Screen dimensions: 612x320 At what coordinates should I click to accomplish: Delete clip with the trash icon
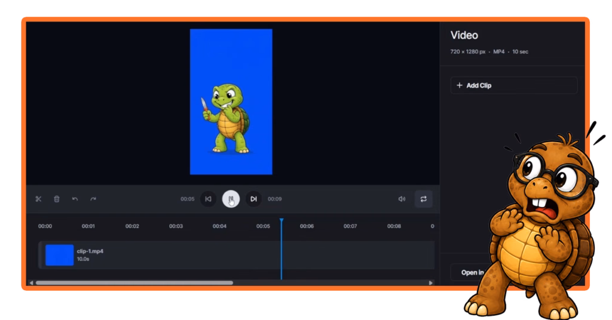[57, 199]
